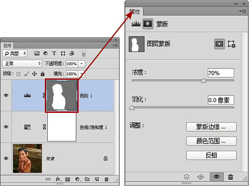Hide the 色阶 1 layer
The image size is (249, 186).
click(x=6, y=95)
